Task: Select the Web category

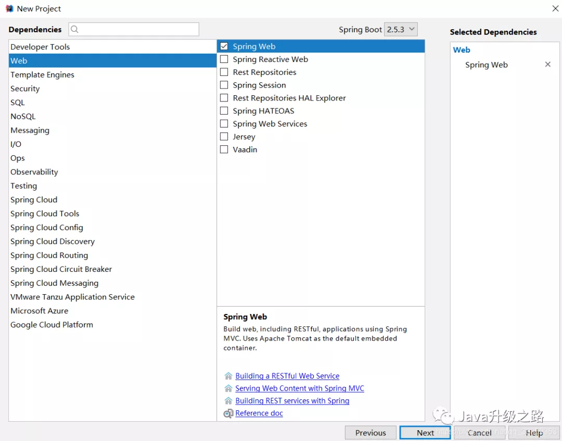Action: point(112,60)
